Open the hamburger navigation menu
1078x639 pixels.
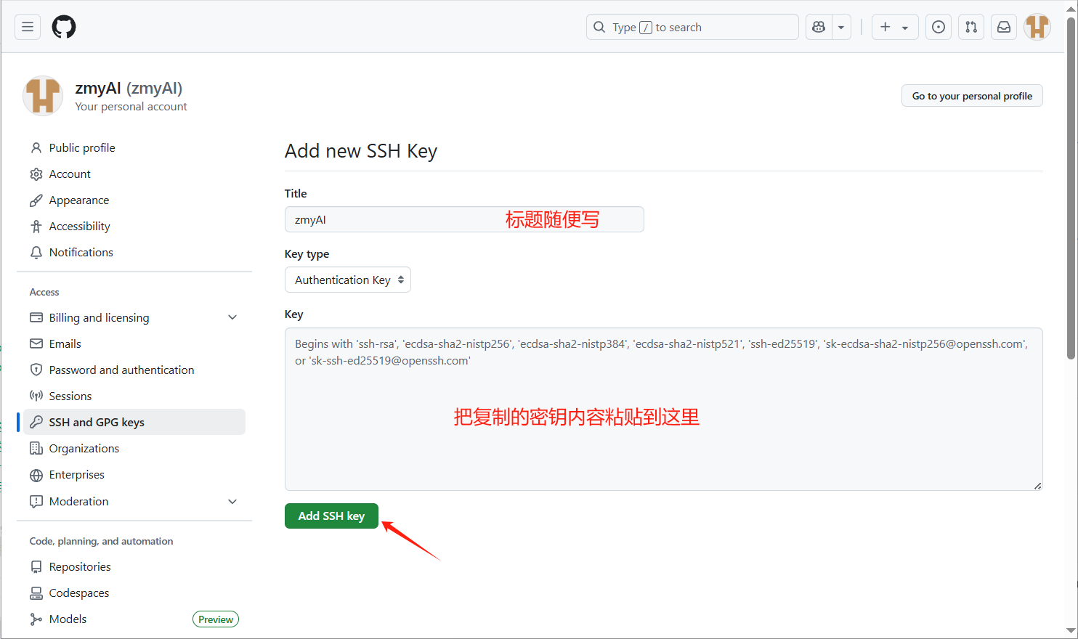tap(28, 27)
